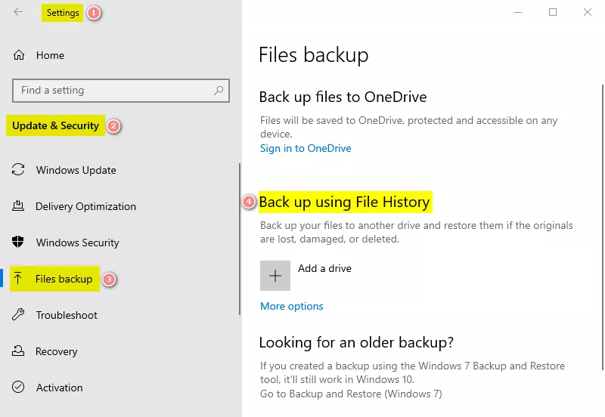Click the sidebar vertical scrollbar
This screenshot has width=605, height=417.
pyautogui.click(x=240, y=239)
